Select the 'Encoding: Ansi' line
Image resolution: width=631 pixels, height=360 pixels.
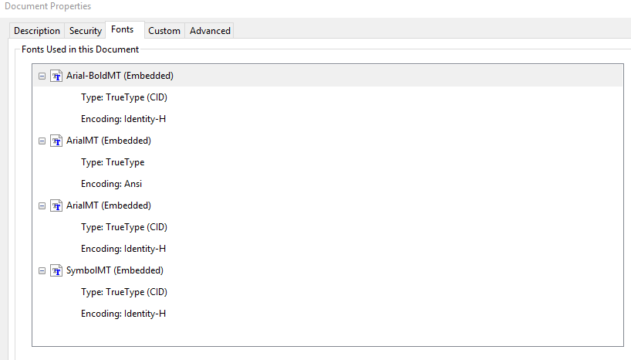click(x=111, y=184)
